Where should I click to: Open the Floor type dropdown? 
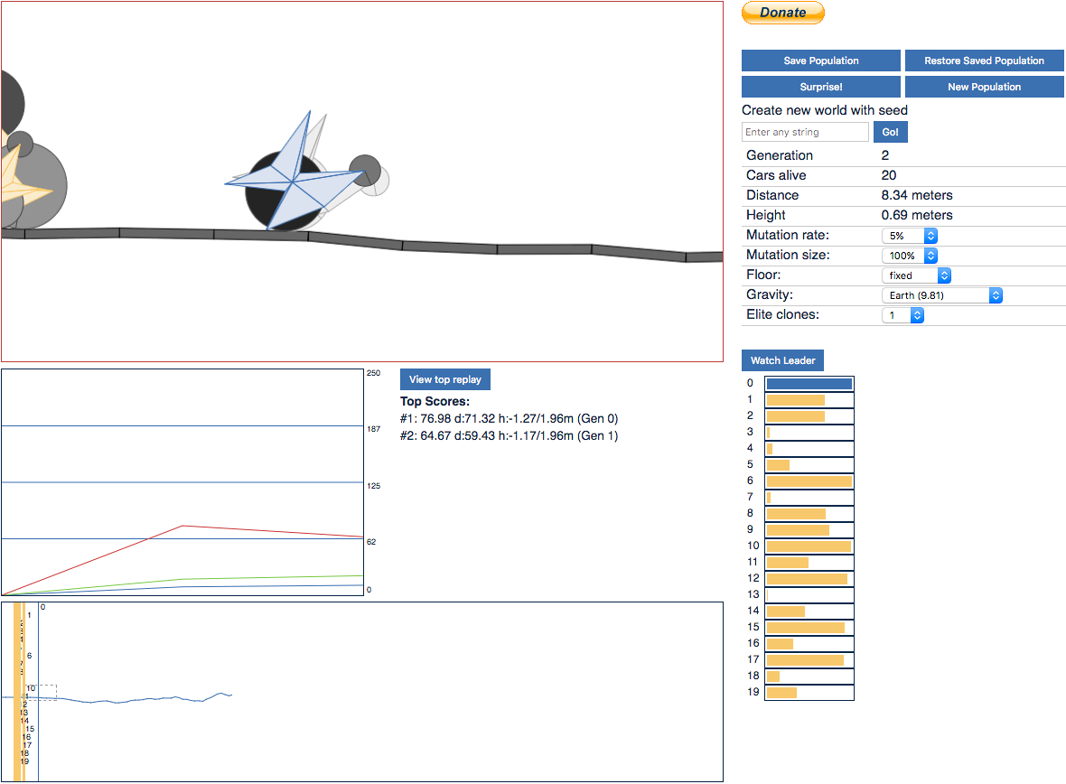[x=916, y=275]
